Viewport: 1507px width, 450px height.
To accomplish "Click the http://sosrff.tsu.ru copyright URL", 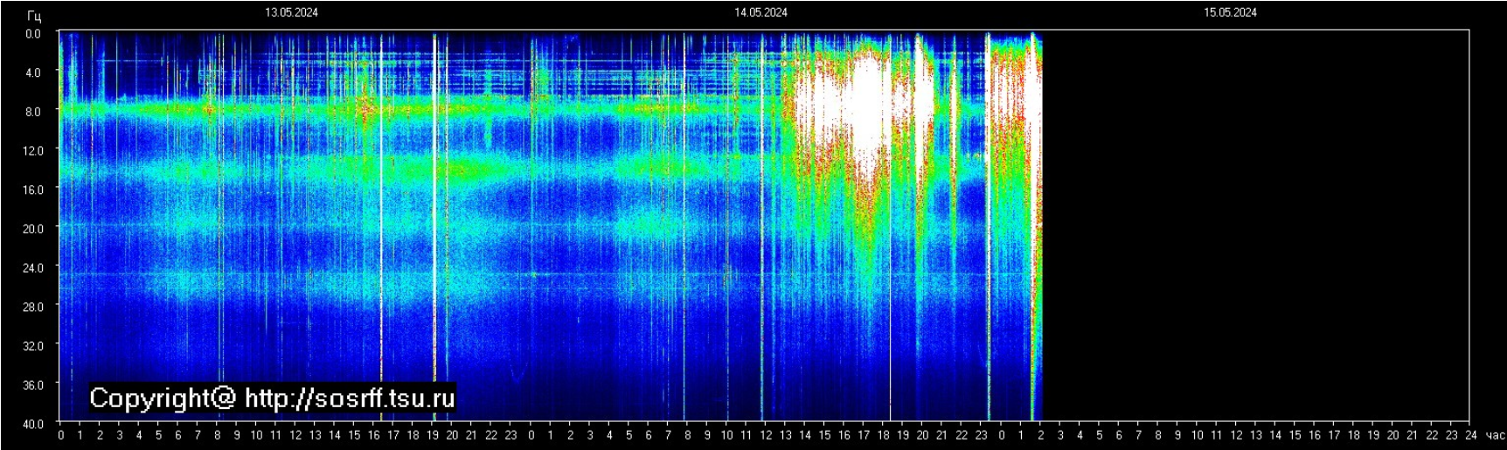I will click(x=350, y=398).
